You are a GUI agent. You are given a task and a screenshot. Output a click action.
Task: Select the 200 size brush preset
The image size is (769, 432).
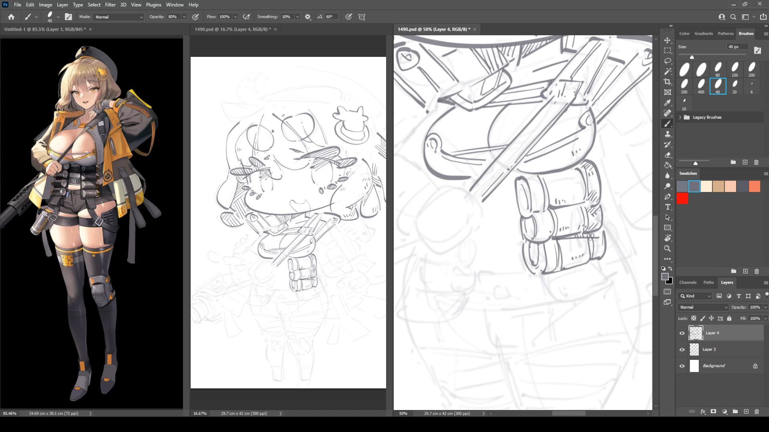click(751, 69)
